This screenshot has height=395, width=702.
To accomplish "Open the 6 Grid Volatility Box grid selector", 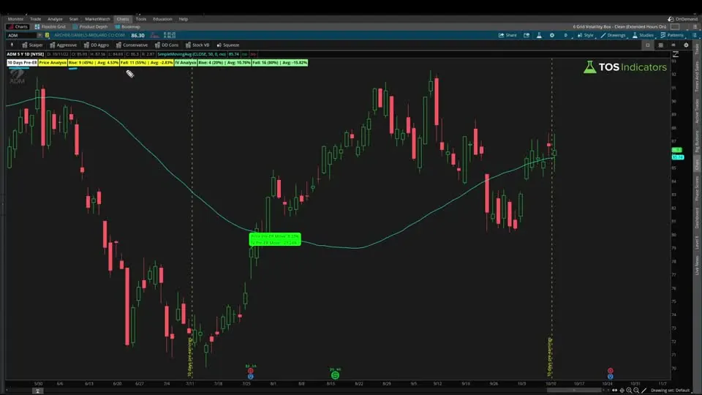I will click(619, 26).
